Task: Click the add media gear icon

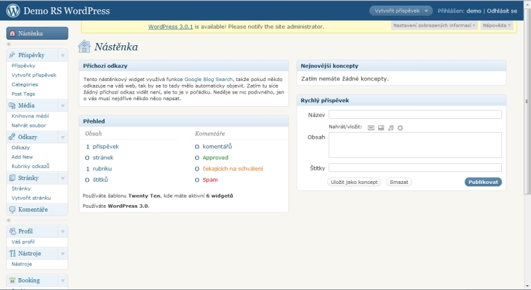Action: click(400, 127)
